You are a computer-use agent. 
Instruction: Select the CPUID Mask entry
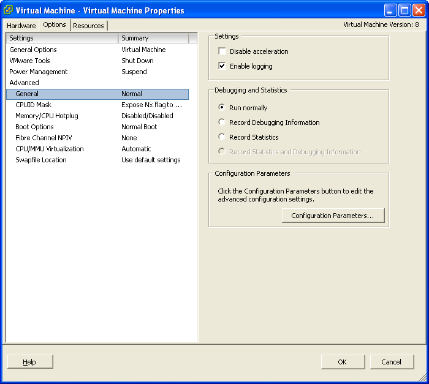click(33, 105)
